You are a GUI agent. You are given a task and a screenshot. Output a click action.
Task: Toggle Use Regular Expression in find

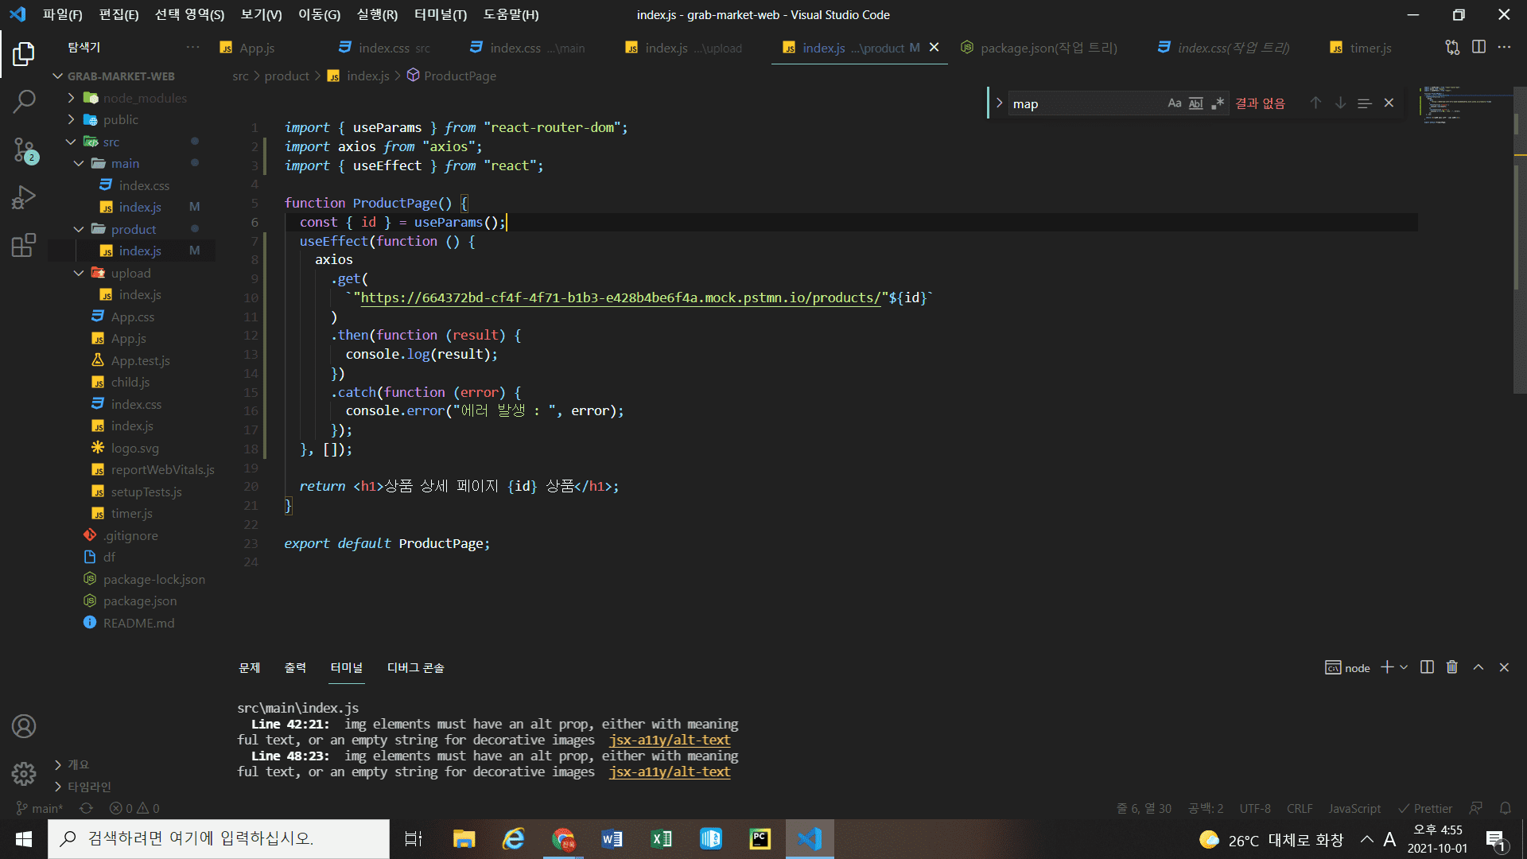click(x=1218, y=103)
